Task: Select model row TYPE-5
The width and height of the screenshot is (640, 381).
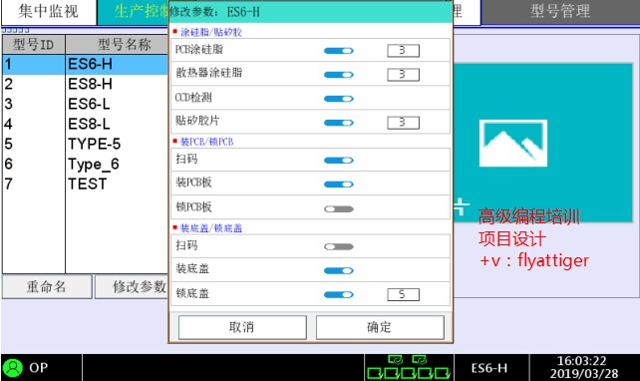Action: pos(85,145)
